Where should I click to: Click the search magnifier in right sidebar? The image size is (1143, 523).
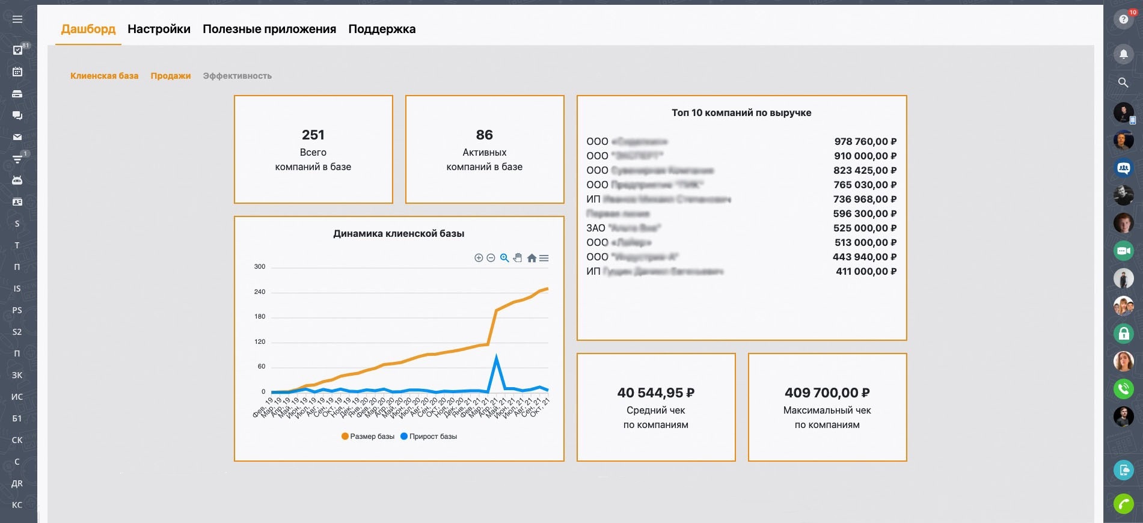(1123, 82)
